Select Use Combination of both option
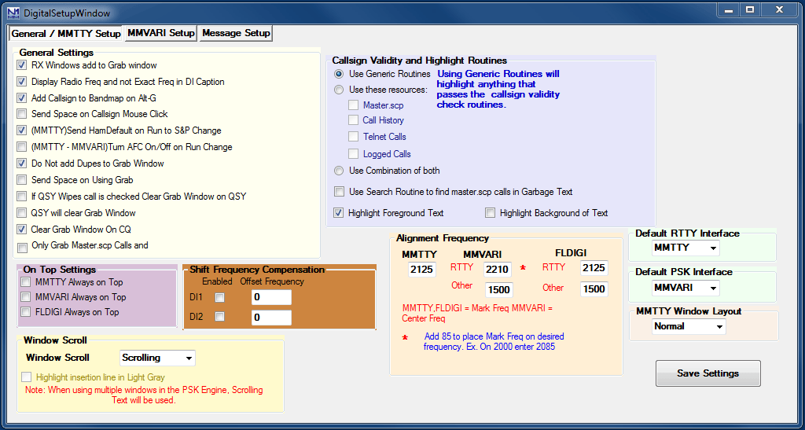The image size is (805, 430). [x=339, y=171]
